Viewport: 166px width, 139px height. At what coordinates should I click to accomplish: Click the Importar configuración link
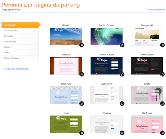click(x=18, y=69)
